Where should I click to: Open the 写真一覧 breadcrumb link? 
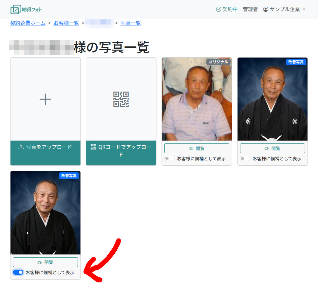(x=130, y=23)
